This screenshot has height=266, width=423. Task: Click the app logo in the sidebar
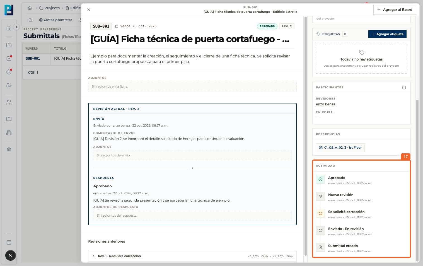pyautogui.click(x=9, y=10)
